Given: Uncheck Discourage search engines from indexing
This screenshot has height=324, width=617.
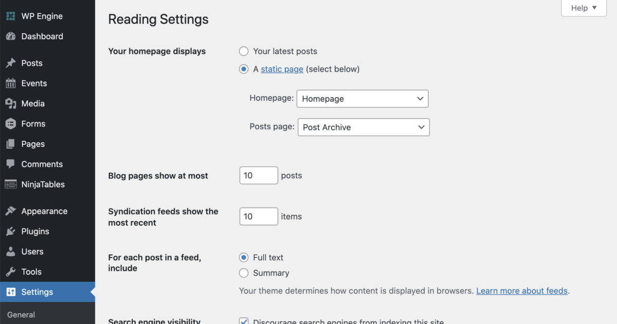Looking at the screenshot, I should (x=243, y=321).
